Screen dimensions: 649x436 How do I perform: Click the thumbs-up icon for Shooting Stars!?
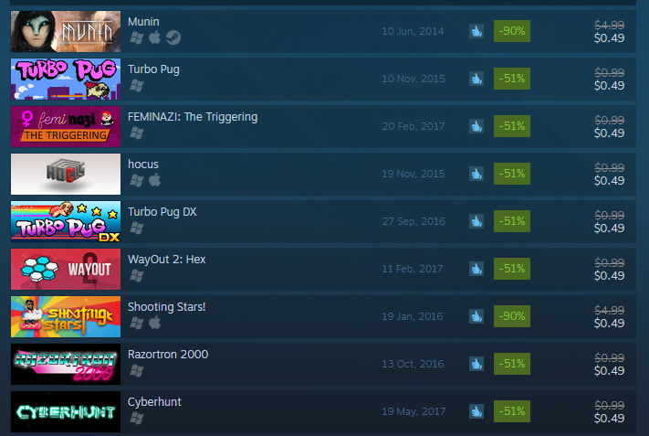476,316
